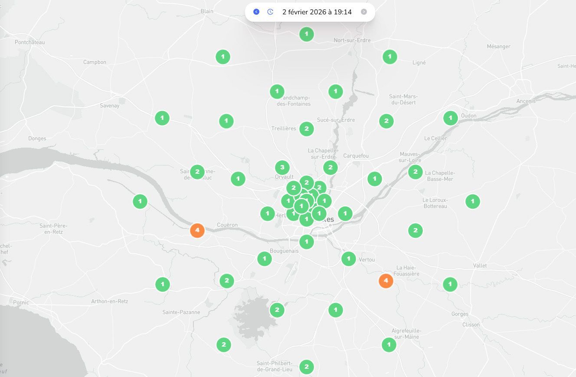Select the Orvault label on the map

[x=284, y=177]
